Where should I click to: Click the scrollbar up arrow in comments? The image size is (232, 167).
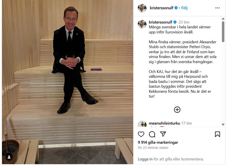coord(223,19)
